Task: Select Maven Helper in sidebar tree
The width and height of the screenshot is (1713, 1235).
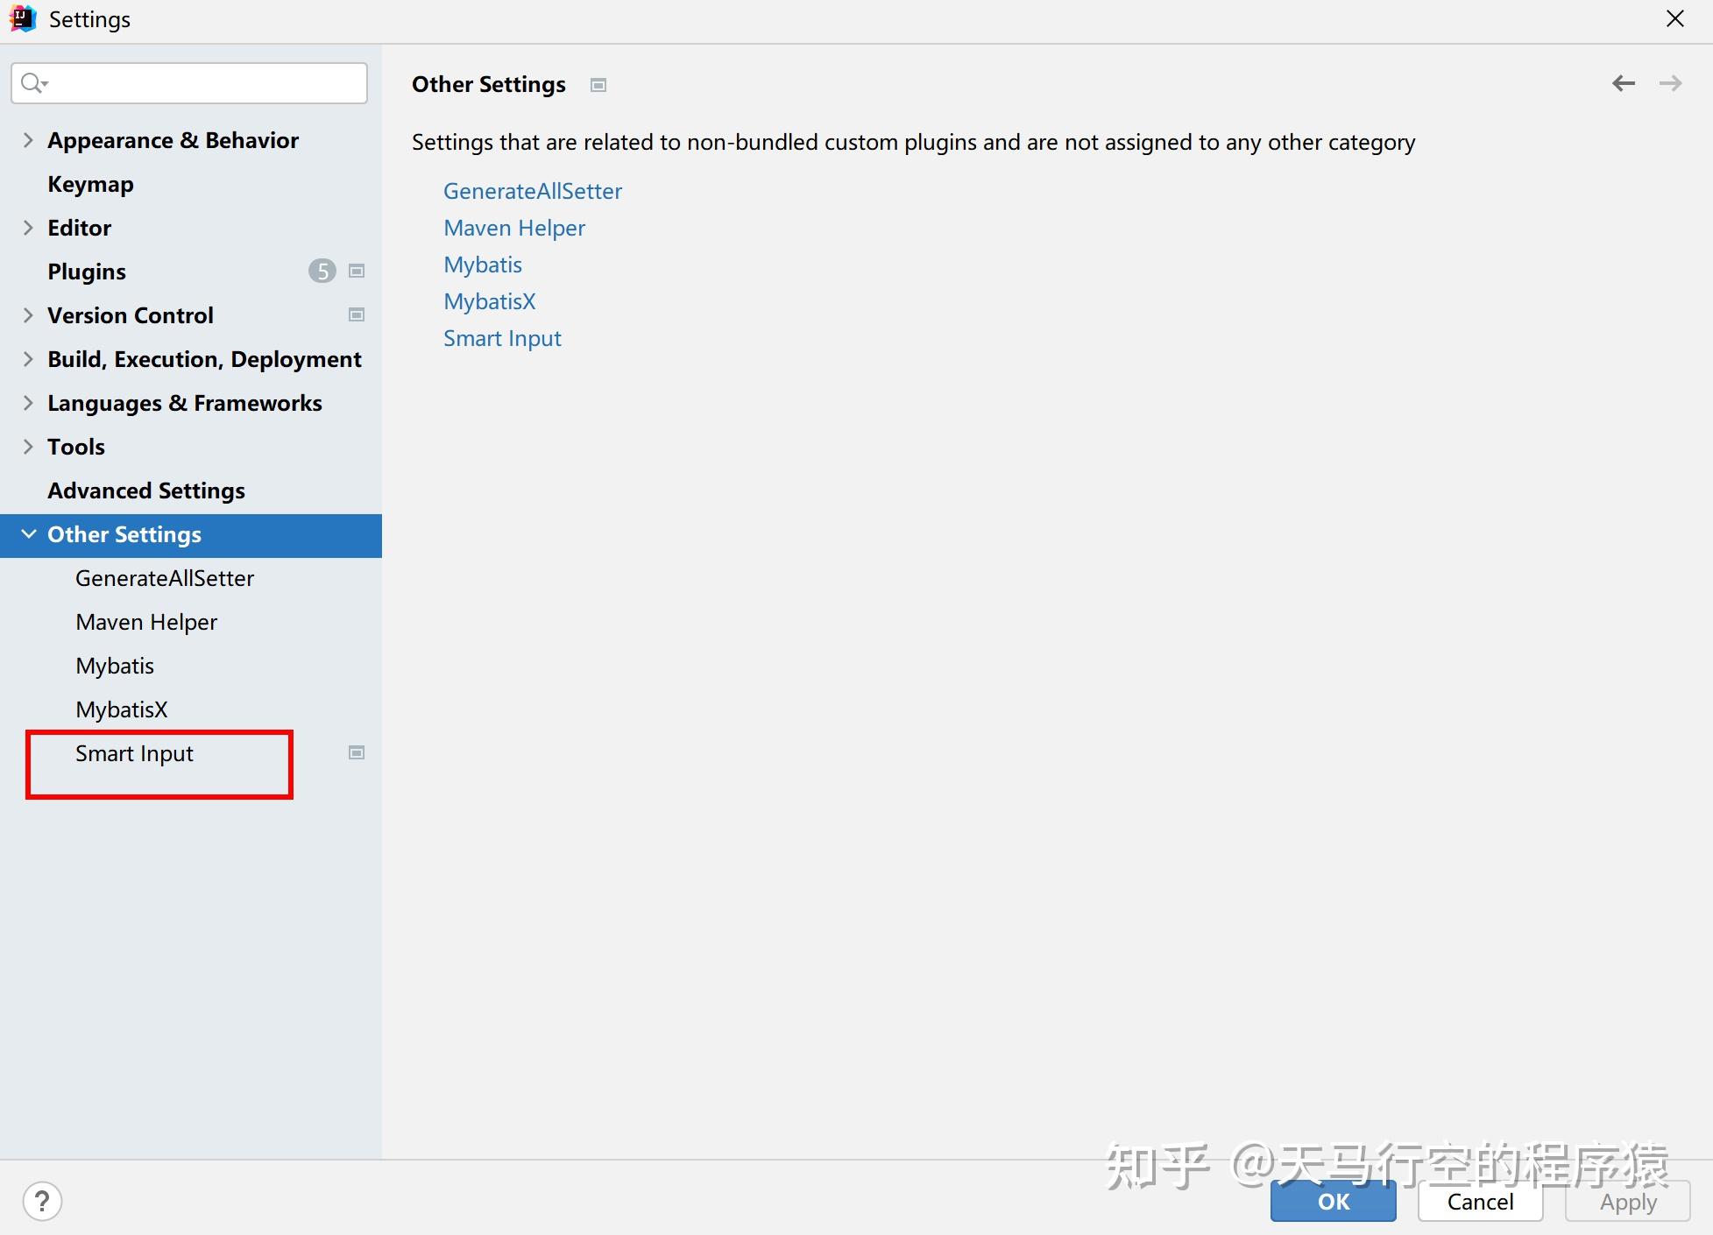Action: [146, 622]
